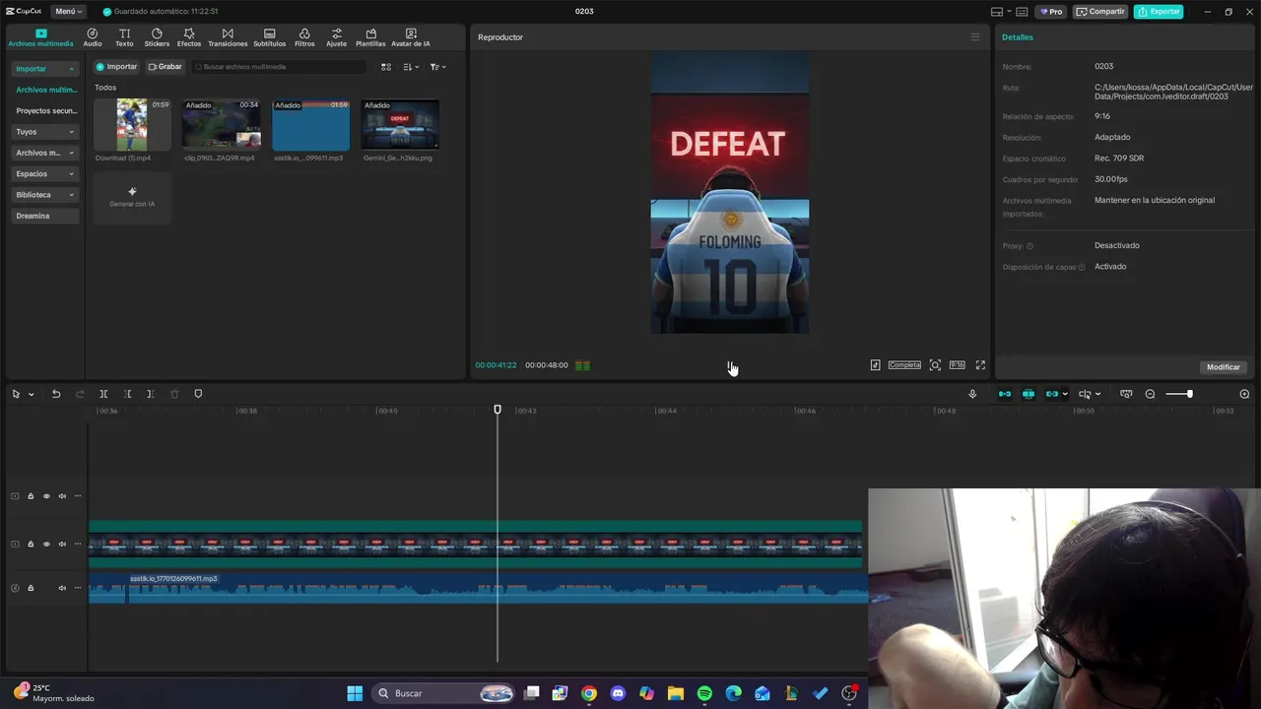Undo the last timeline action
This screenshot has width=1261, height=709.
pos(56,394)
